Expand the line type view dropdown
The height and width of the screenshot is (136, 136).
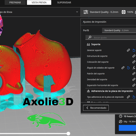pos(77,12)
